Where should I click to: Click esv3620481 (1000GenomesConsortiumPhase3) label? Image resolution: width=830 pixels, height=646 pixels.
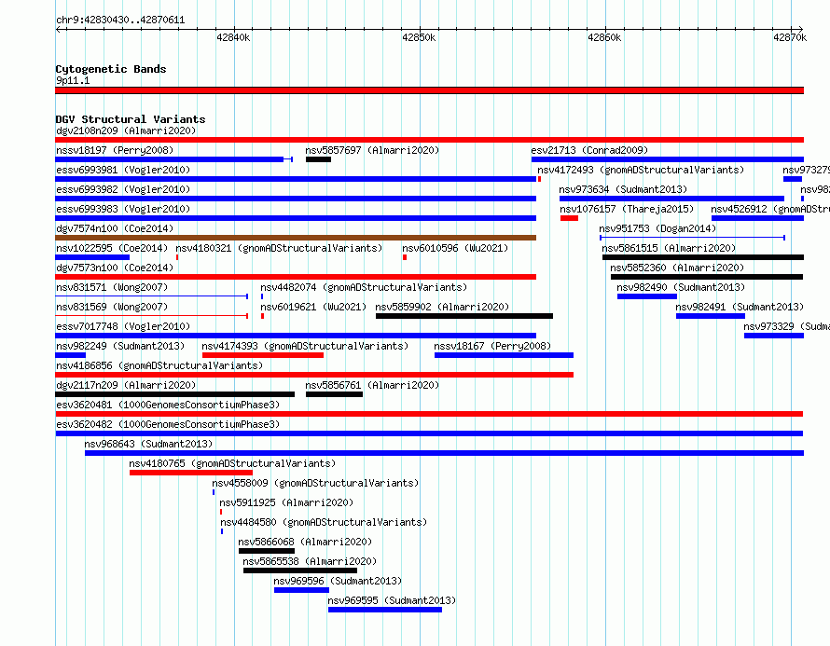[x=168, y=405]
